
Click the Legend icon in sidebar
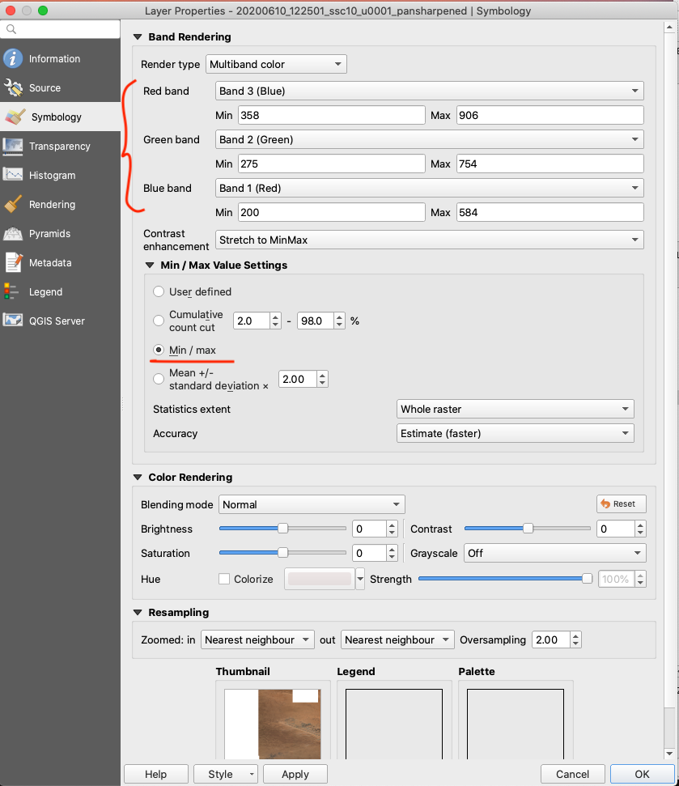coord(11,291)
